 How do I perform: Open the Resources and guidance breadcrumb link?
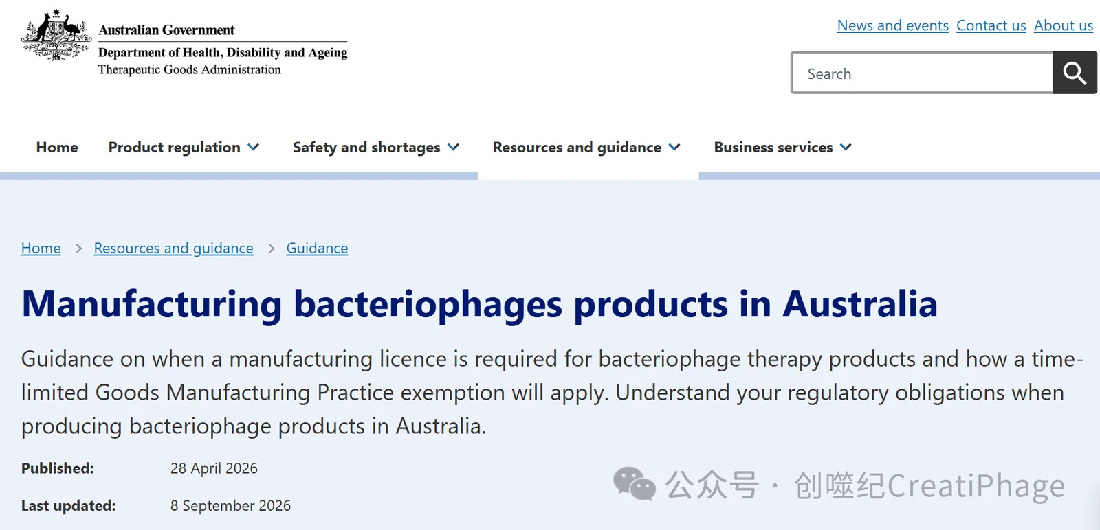pos(173,249)
